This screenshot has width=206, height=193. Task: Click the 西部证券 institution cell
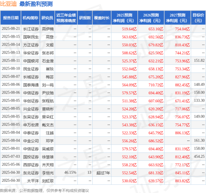(31, 165)
